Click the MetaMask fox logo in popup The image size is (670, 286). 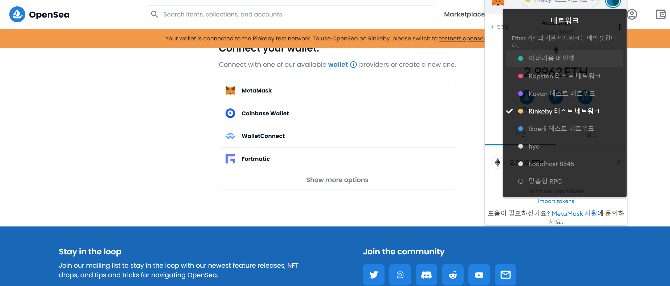click(x=498, y=3)
